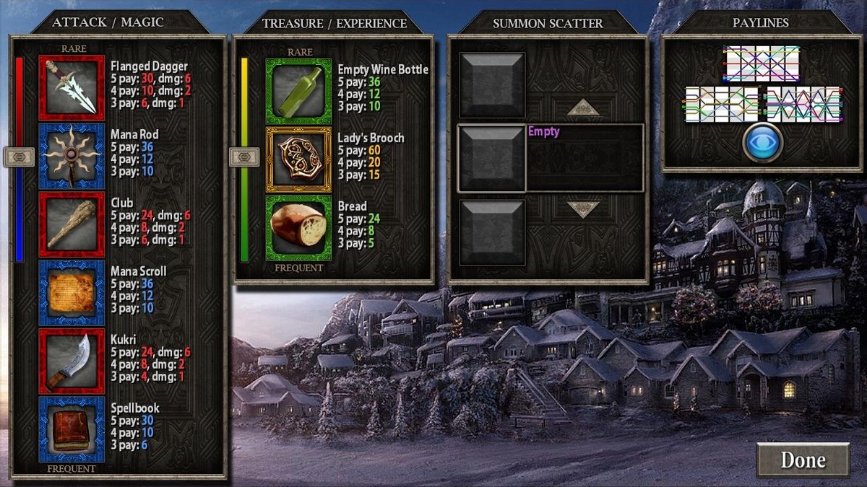Viewport: 867px width, 487px height.
Task: Move up in Summon Scatter list
Action: pos(584,108)
